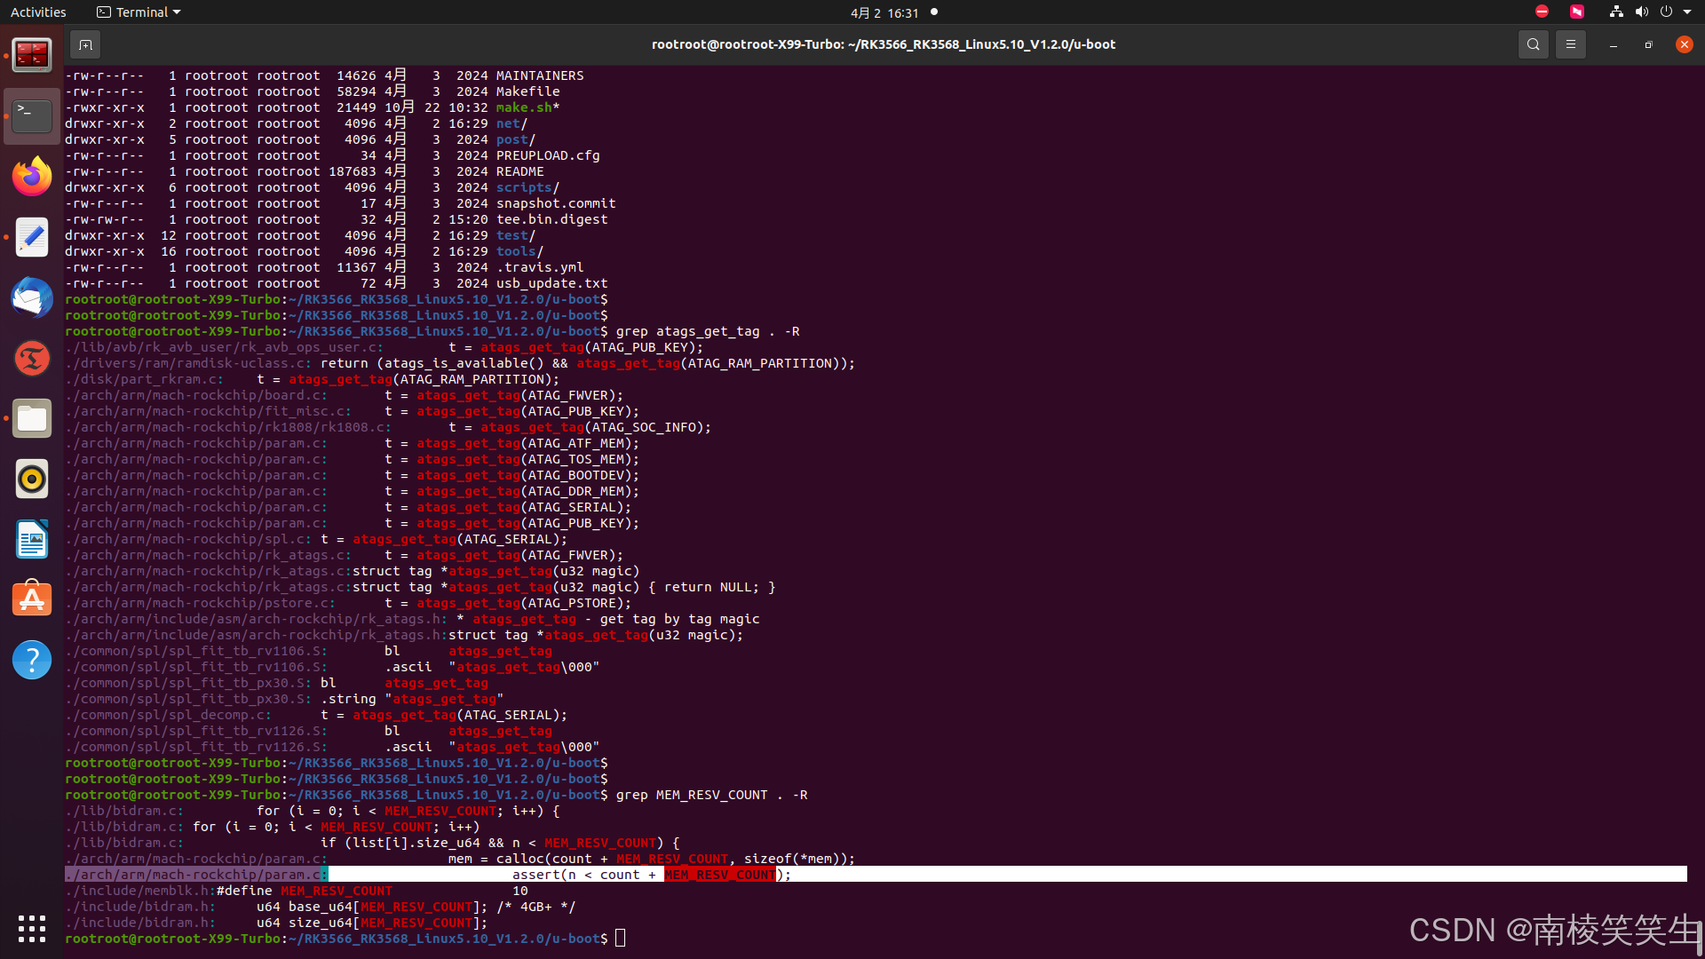Click the network status icon
The image size is (1705, 959).
(1616, 12)
